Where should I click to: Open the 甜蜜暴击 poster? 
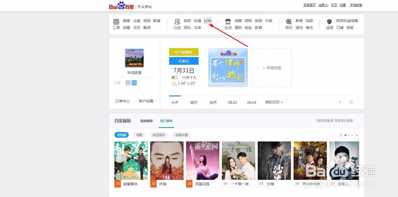(131, 161)
